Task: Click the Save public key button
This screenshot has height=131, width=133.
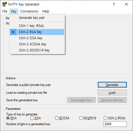Action: (x=81, y=100)
